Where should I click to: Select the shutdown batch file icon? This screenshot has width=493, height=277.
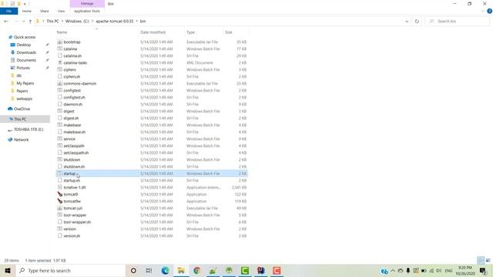point(60,159)
